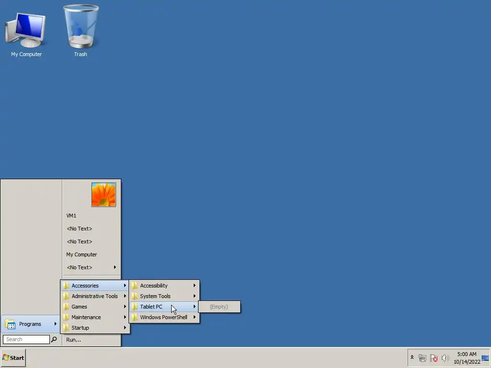Screen dimensions: 491x368
Task: Click the Show Desktop button icon
Action: click(485, 358)
